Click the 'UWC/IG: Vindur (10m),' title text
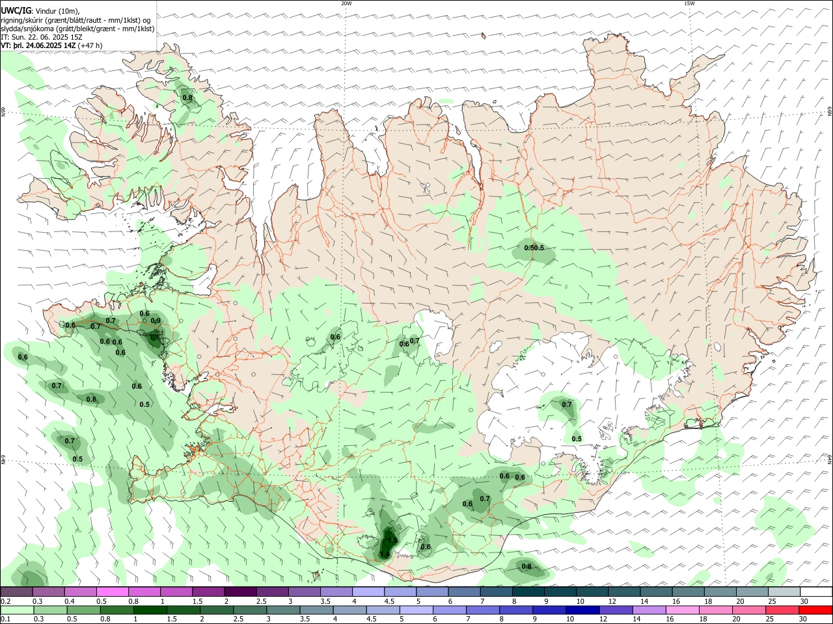This screenshot has width=833, height=624. 40,11
